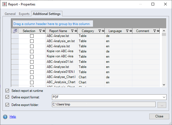
Task: Click the grid scrollbar down arrow
Action: [164, 85]
